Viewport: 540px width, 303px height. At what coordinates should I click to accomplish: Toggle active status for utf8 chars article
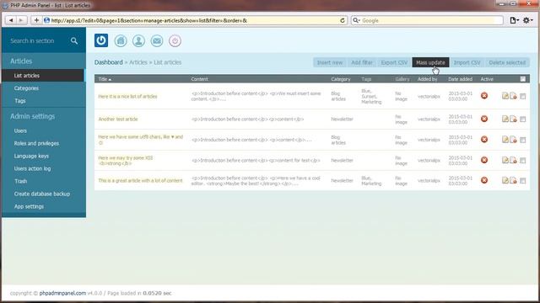[484, 140]
